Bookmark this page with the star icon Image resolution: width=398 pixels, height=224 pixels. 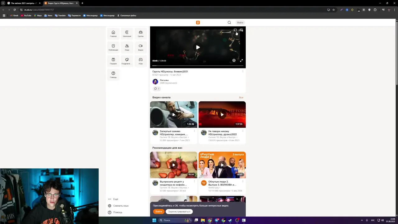point(334,10)
